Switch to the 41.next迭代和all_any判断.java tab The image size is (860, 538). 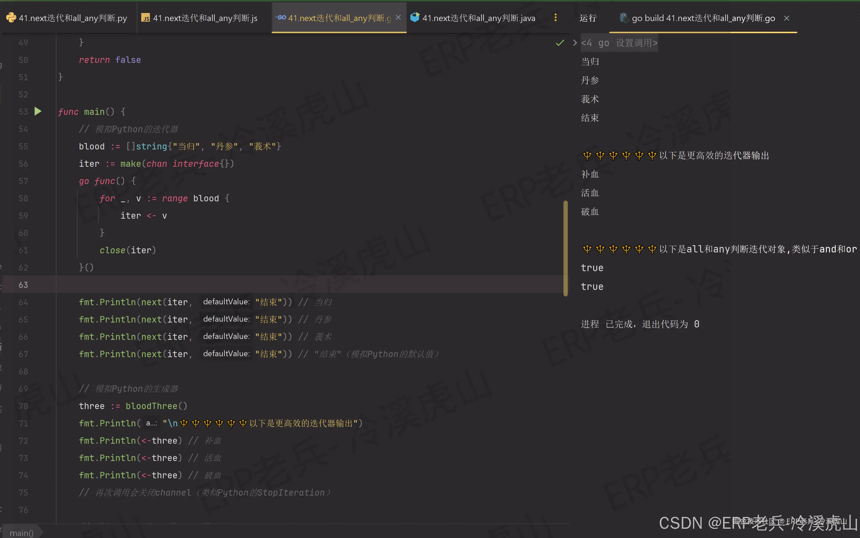[479, 18]
